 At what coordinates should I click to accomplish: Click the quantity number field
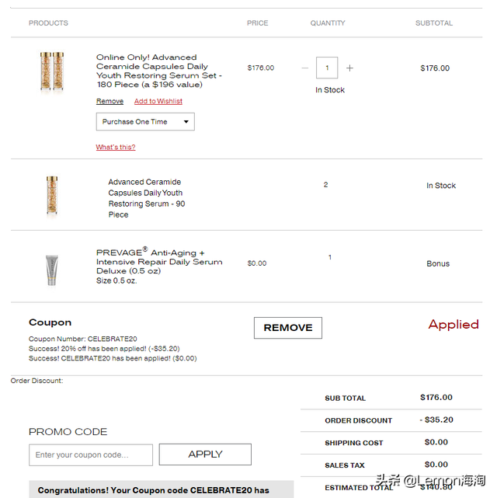[327, 68]
